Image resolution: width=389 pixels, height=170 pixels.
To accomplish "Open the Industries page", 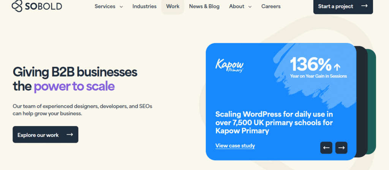I will 144,6.
